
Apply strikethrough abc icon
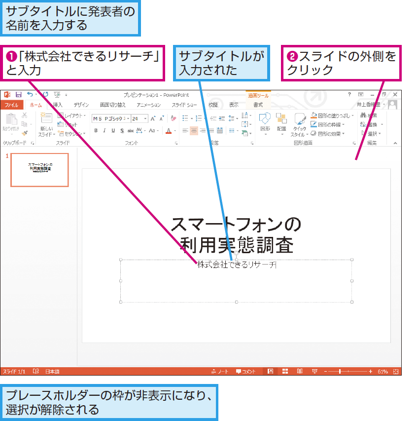coord(131,131)
